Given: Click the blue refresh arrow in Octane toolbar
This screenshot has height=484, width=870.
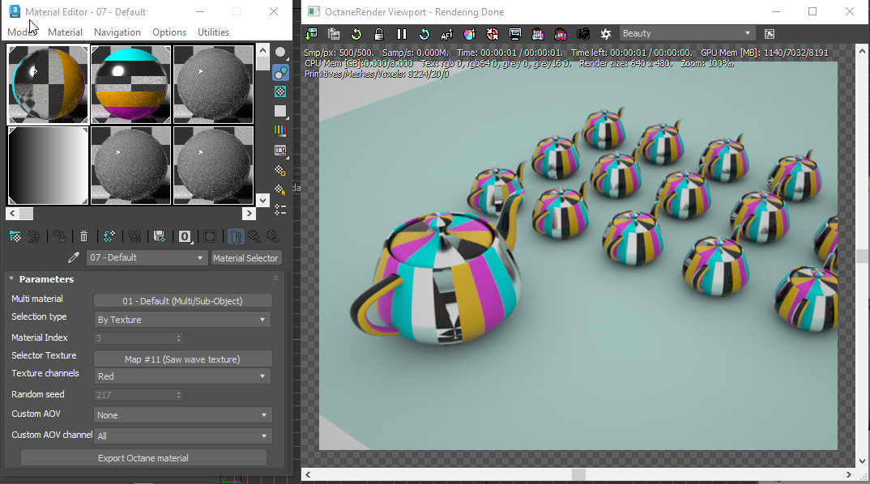Looking at the screenshot, I should tap(424, 34).
